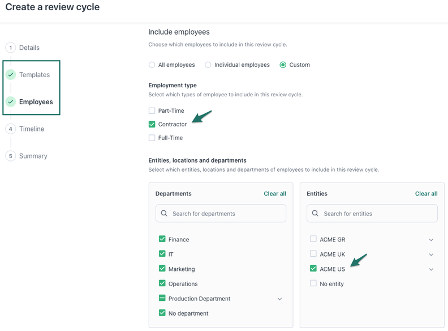This screenshot has width=448, height=331.
Task: Uncheck the Contractor employment type
Action: point(152,125)
